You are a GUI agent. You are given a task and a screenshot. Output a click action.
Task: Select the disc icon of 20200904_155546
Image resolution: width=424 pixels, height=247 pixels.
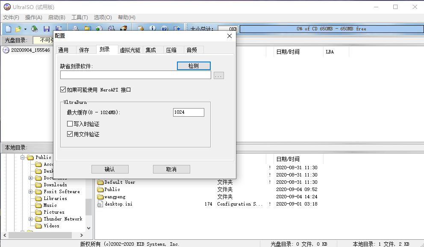[6, 50]
